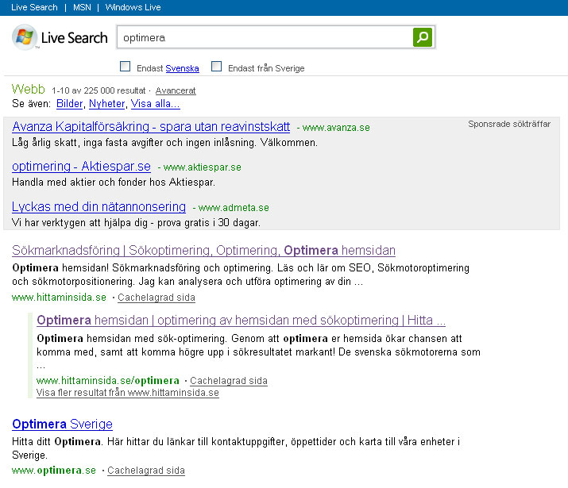This screenshot has height=488, width=568.
Task: Click the Webb heading text
Action: (x=29, y=89)
